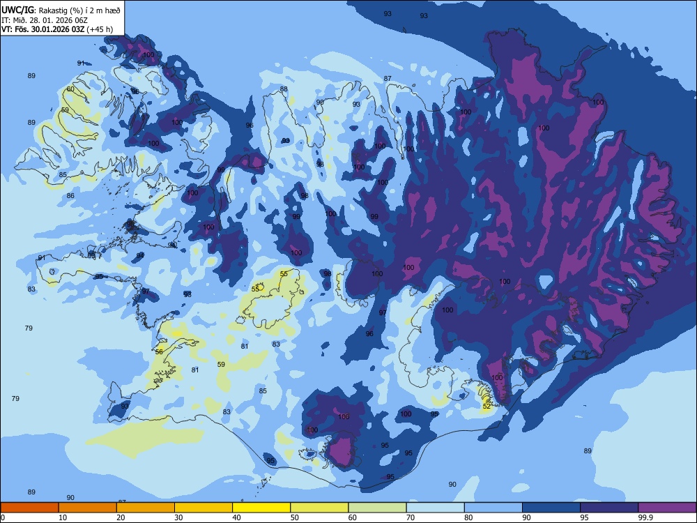Click the orange 10–20 legend swatch
Viewport: 697px width, 523px height.
click(88, 508)
